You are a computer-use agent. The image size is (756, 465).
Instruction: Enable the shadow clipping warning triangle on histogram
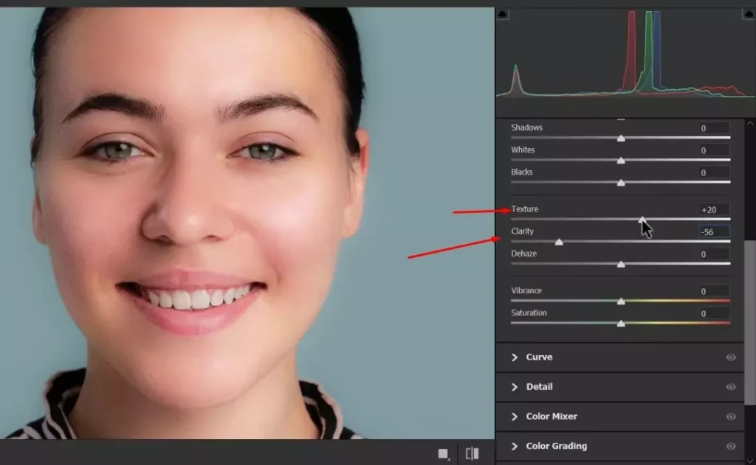(504, 13)
